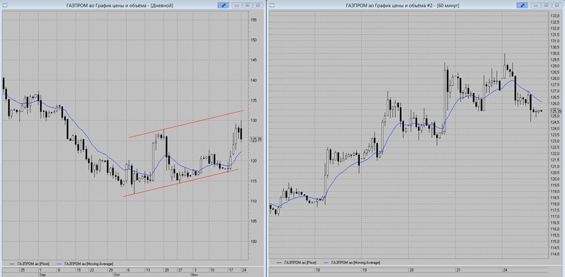Click the 114,0 price axis label in the 60-minute chart
Image resolution: width=565 pixels, height=277 pixels.
(555, 254)
